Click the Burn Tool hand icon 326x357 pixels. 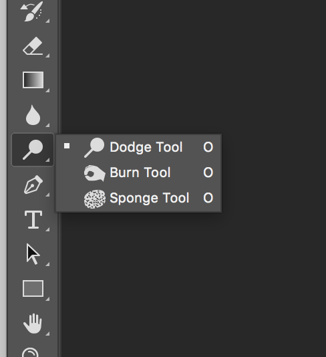point(95,173)
